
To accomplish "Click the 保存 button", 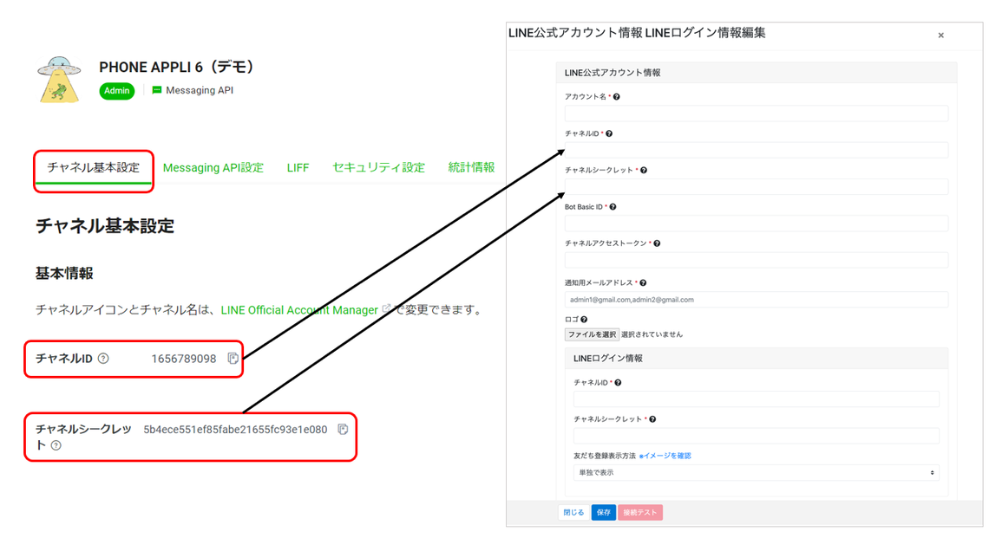I will click(604, 513).
